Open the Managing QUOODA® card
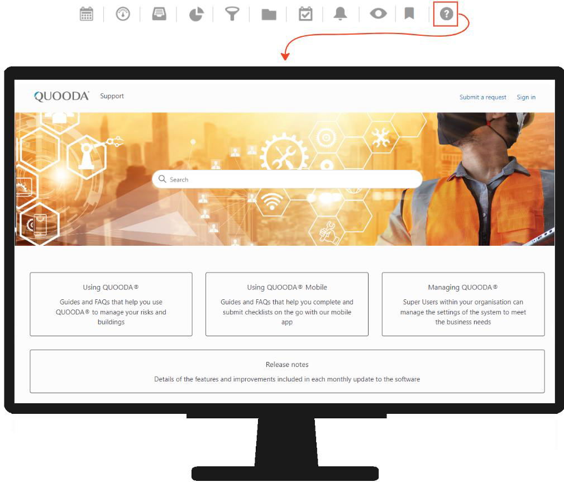 click(463, 304)
